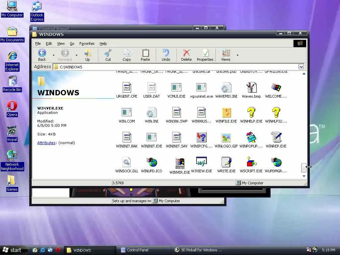Open the View menu

pyautogui.click(x=61, y=43)
